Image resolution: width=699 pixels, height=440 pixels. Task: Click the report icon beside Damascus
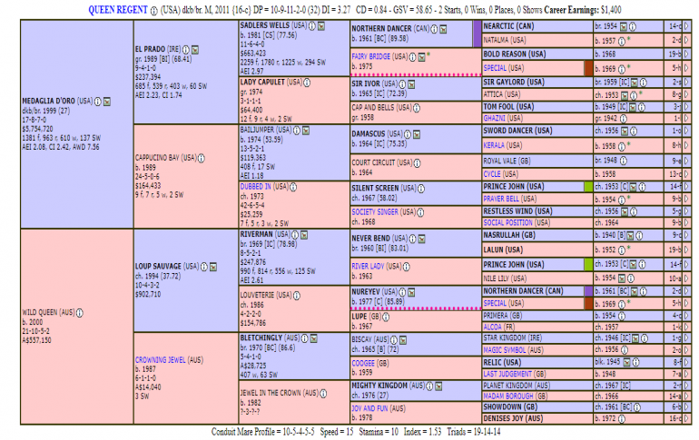417,134
